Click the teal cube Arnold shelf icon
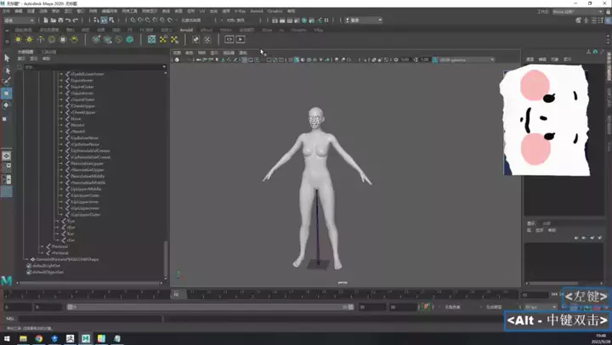Viewport: 612px width, 345px height. click(x=129, y=39)
